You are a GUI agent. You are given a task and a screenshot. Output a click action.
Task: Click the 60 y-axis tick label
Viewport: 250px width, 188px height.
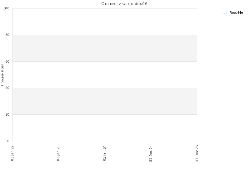point(7,61)
